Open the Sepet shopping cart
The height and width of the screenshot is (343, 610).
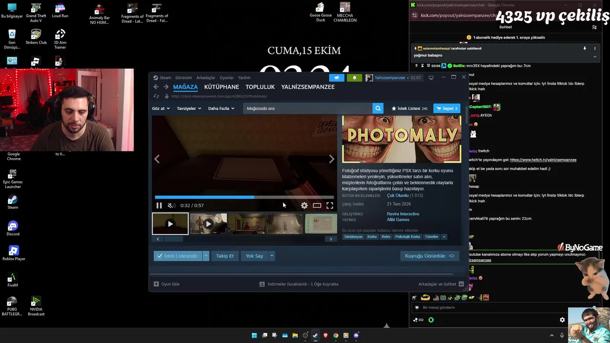(447, 109)
